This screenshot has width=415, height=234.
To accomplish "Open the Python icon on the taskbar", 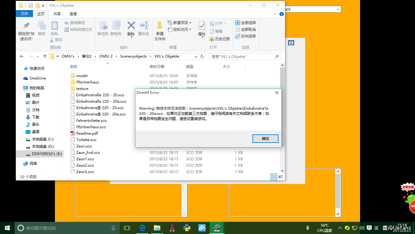I will pyautogui.click(x=187, y=228).
